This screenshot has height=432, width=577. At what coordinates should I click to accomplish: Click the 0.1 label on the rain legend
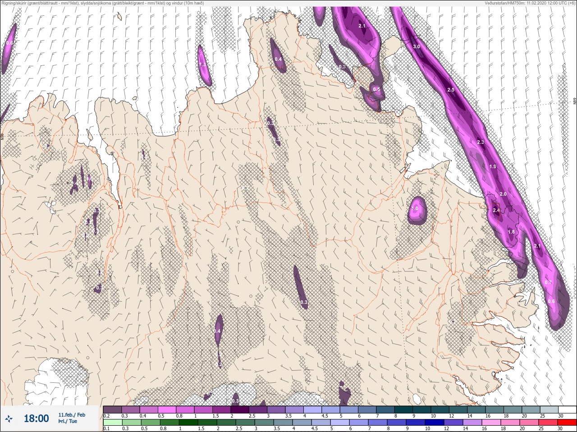coord(106,428)
